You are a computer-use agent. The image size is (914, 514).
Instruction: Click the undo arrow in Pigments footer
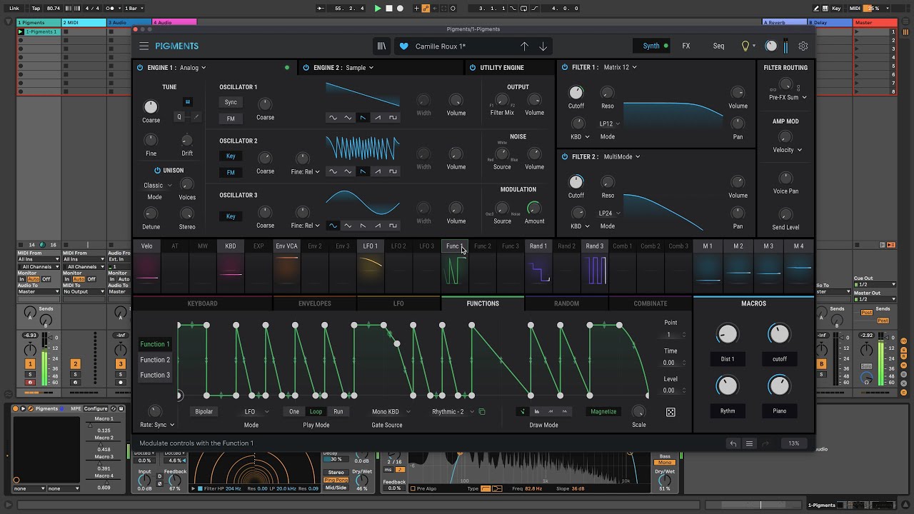click(x=733, y=443)
